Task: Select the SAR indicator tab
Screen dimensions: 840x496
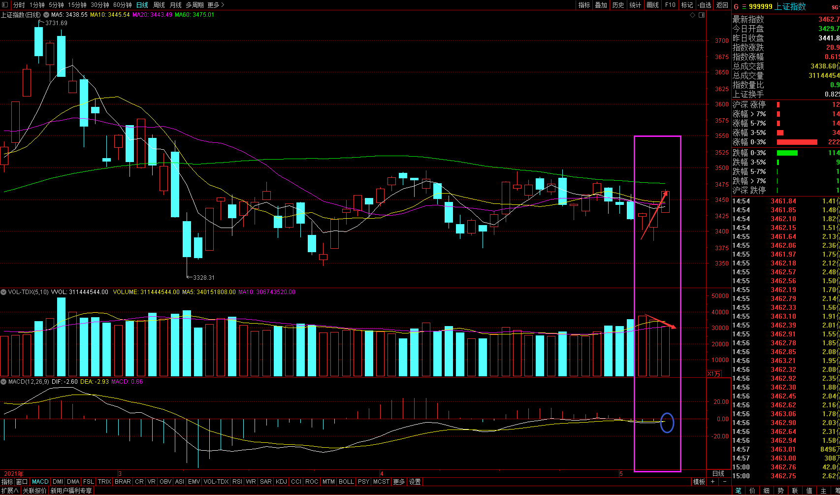Action: [266, 482]
